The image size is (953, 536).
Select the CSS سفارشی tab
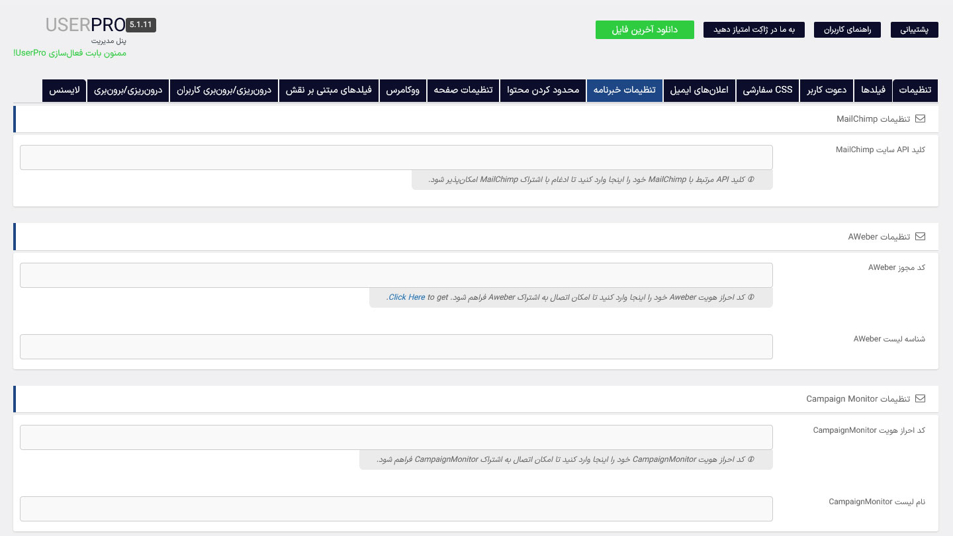point(768,91)
